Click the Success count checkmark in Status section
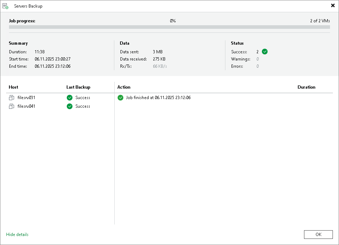Viewport: 339px width, 245px height. click(264, 52)
